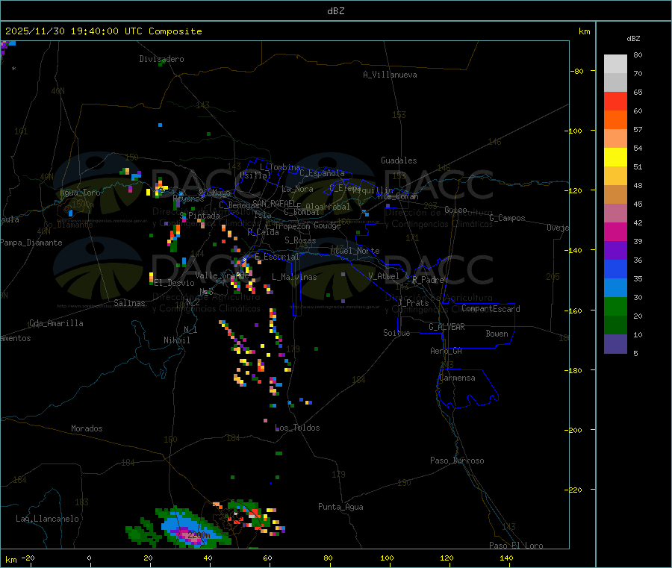
Task: Click the A_Villanueva map label
Action: 390,75
